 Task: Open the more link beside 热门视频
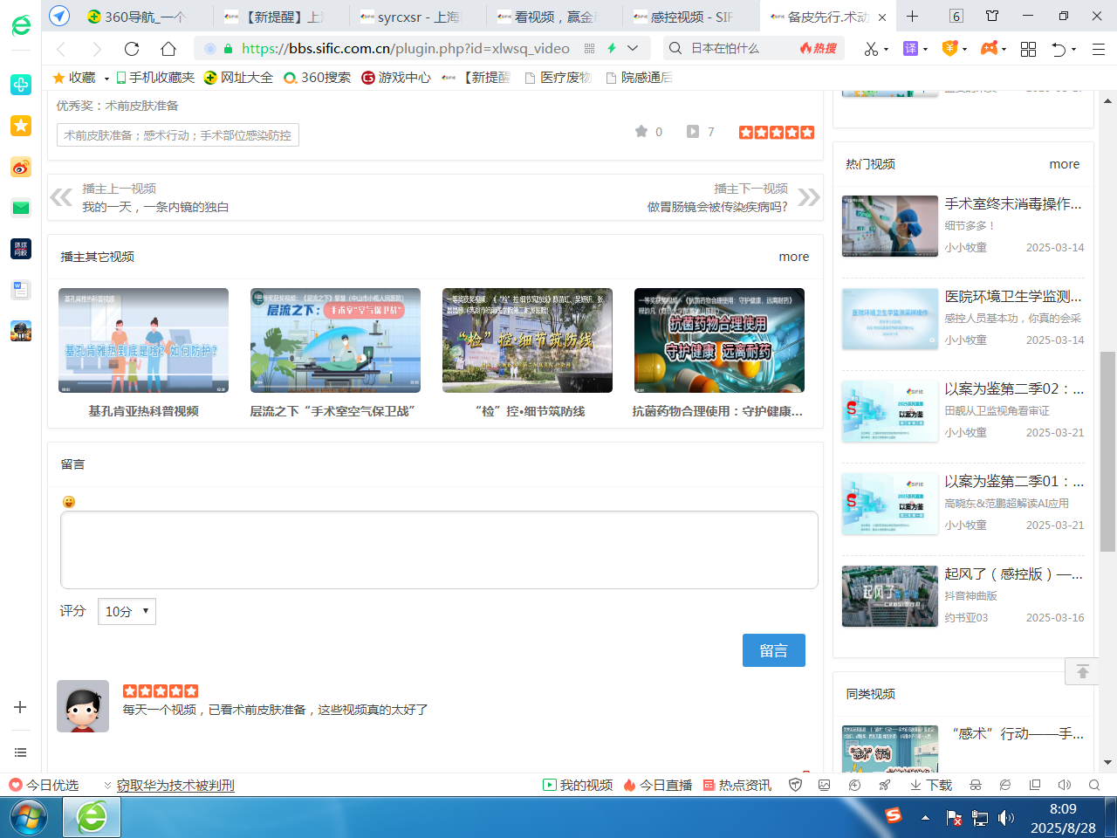click(1064, 164)
